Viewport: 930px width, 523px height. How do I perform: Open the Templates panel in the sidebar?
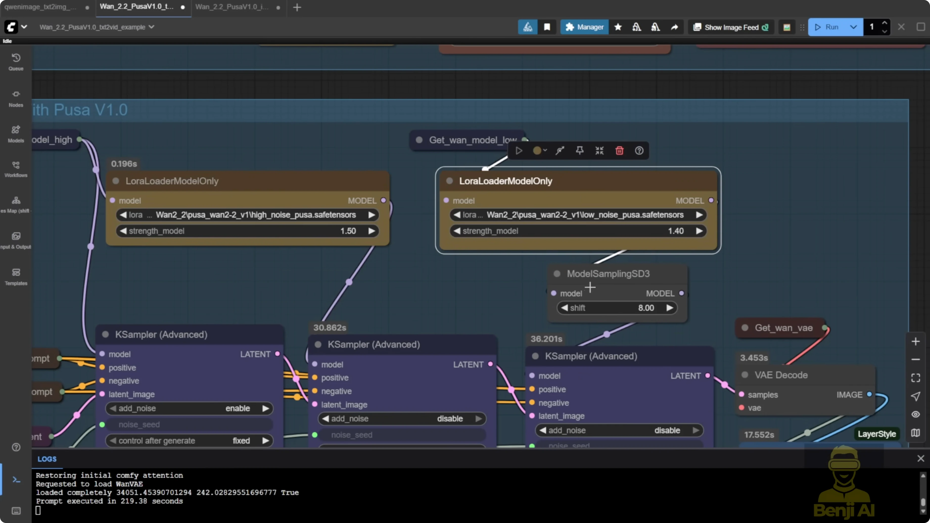click(x=15, y=276)
